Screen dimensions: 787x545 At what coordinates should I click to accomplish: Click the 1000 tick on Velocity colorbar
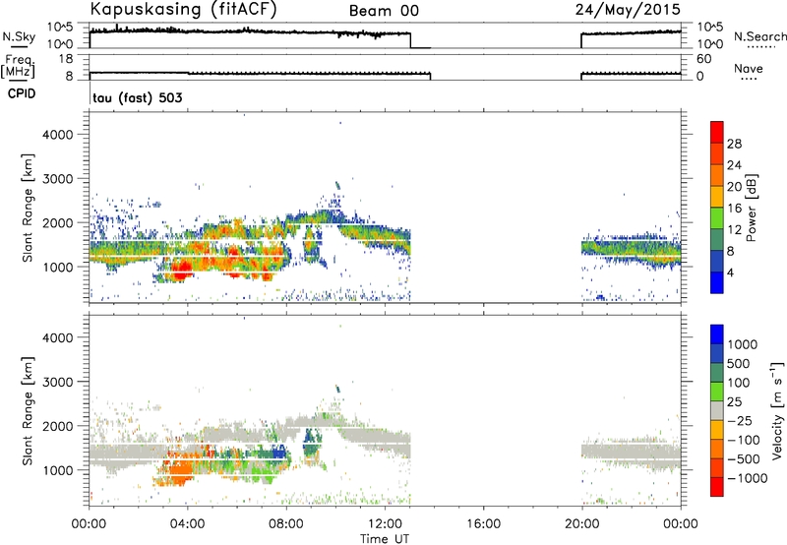(x=743, y=344)
